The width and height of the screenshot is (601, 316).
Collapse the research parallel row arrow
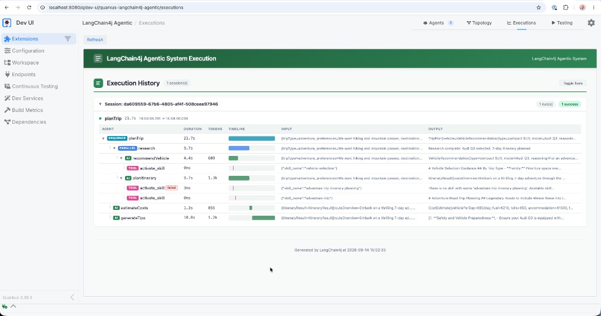114,148
